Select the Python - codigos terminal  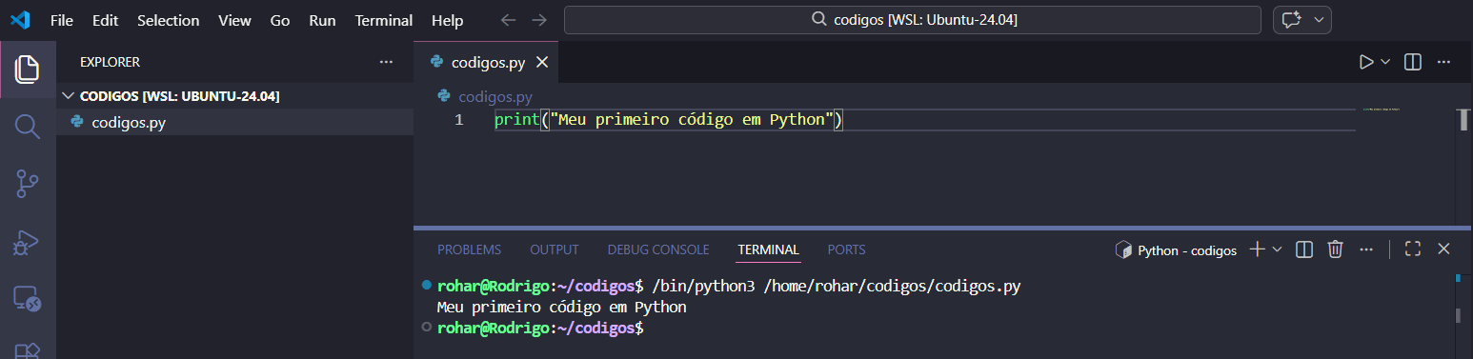tap(1177, 249)
